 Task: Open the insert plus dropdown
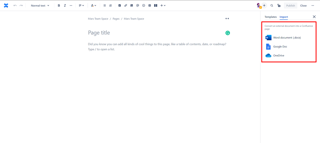(163, 6)
